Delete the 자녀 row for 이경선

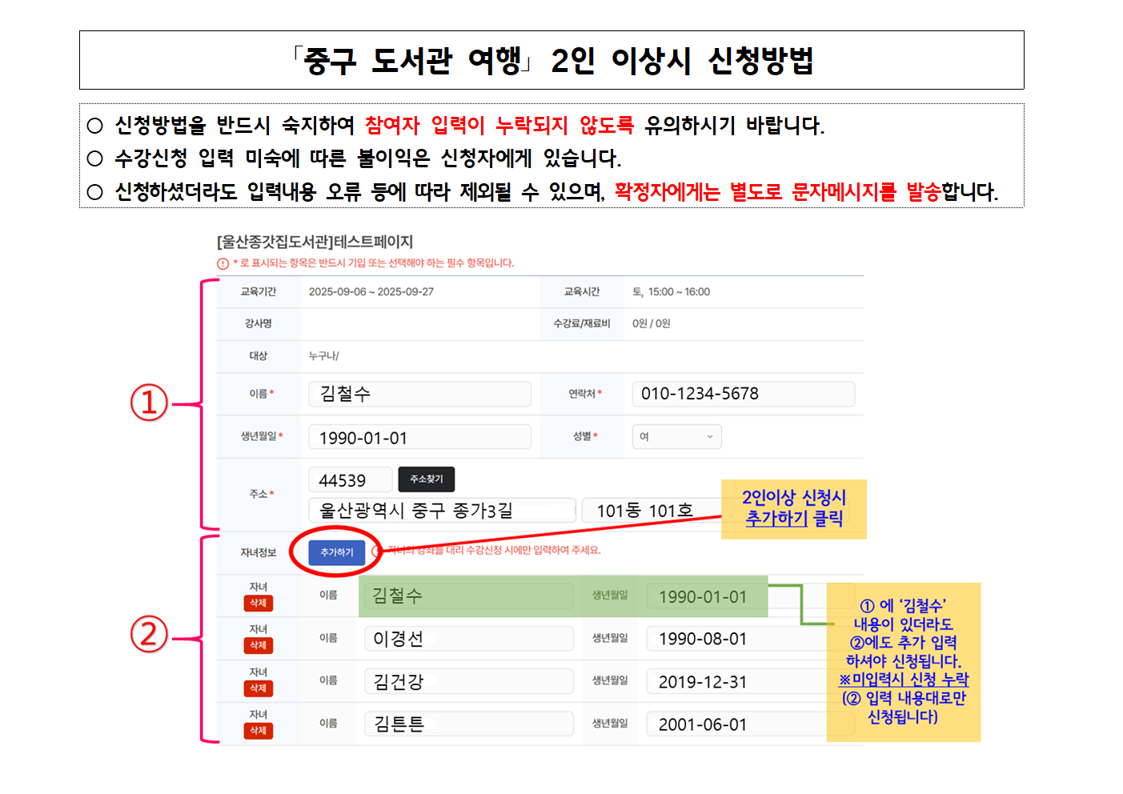[259, 645]
